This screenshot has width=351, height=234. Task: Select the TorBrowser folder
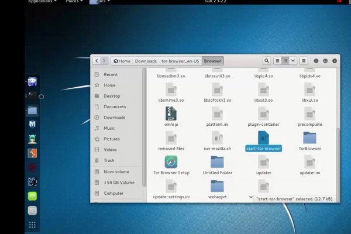309,139
